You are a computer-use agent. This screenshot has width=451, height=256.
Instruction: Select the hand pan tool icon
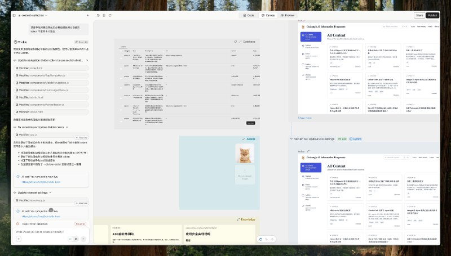(x=260, y=239)
